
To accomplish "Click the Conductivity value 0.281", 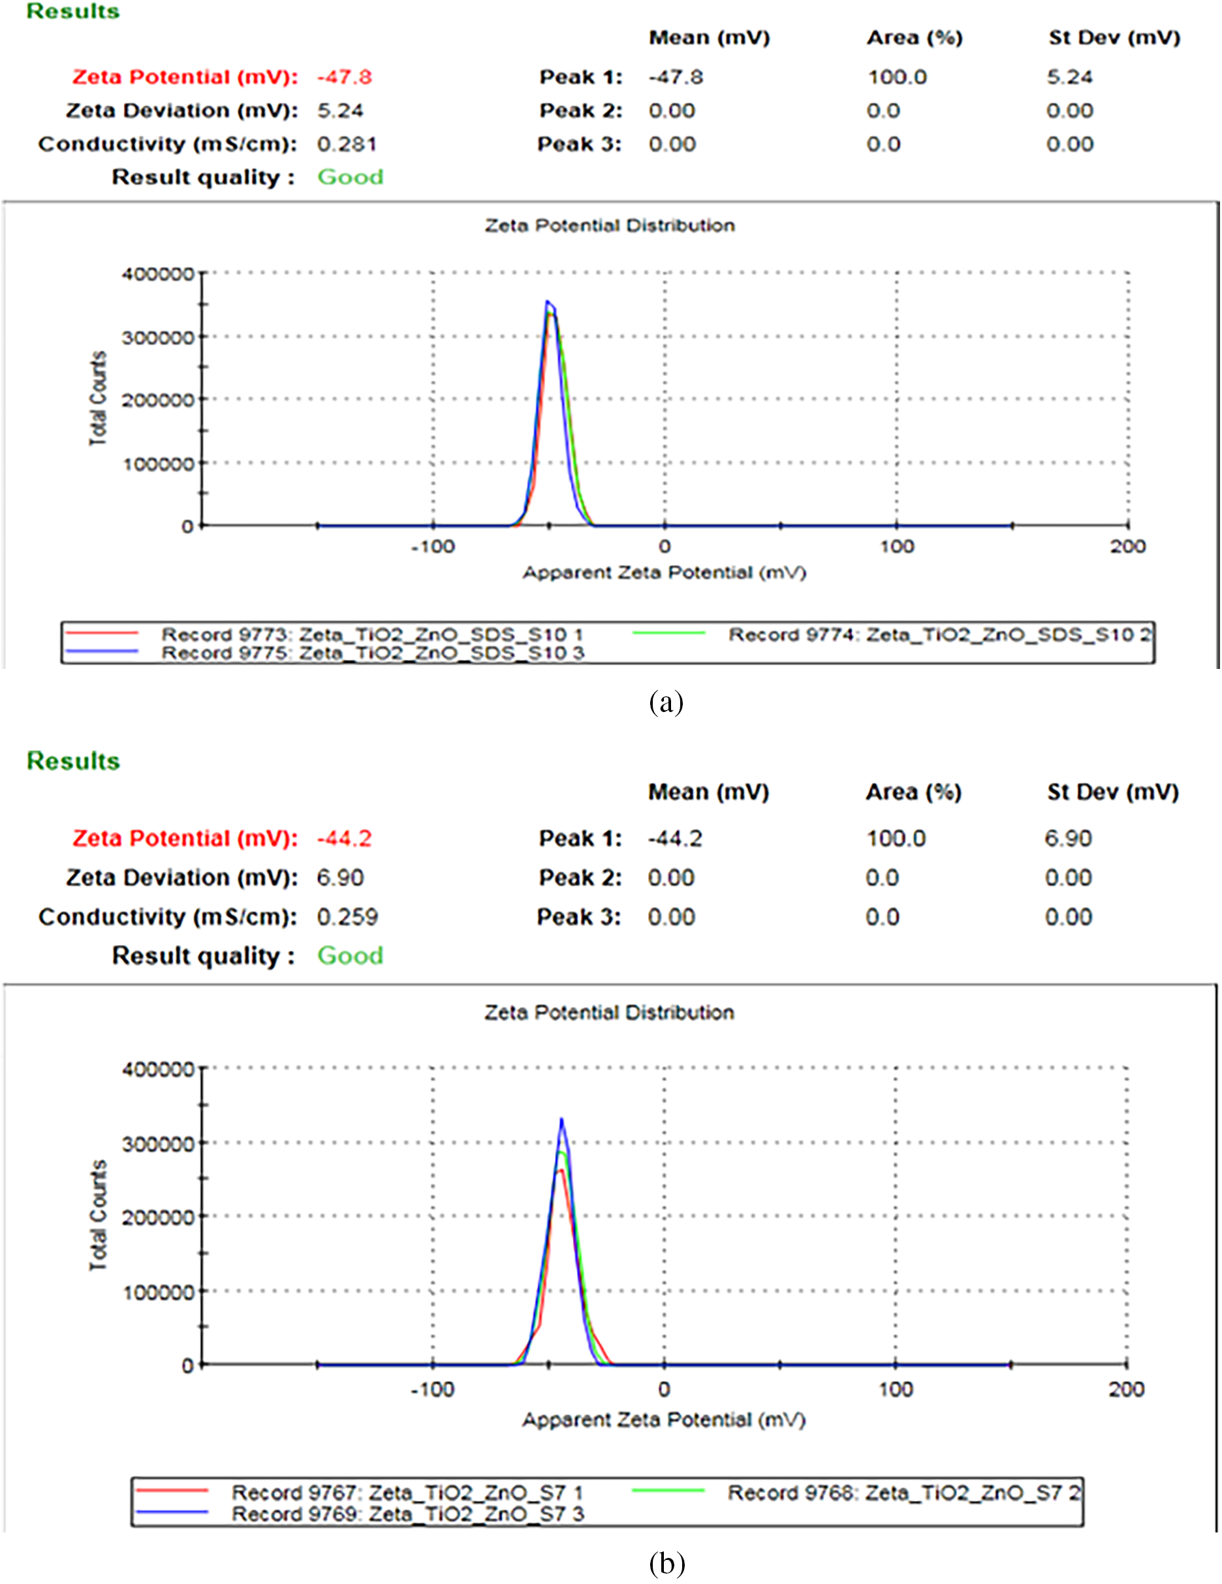I will [347, 144].
